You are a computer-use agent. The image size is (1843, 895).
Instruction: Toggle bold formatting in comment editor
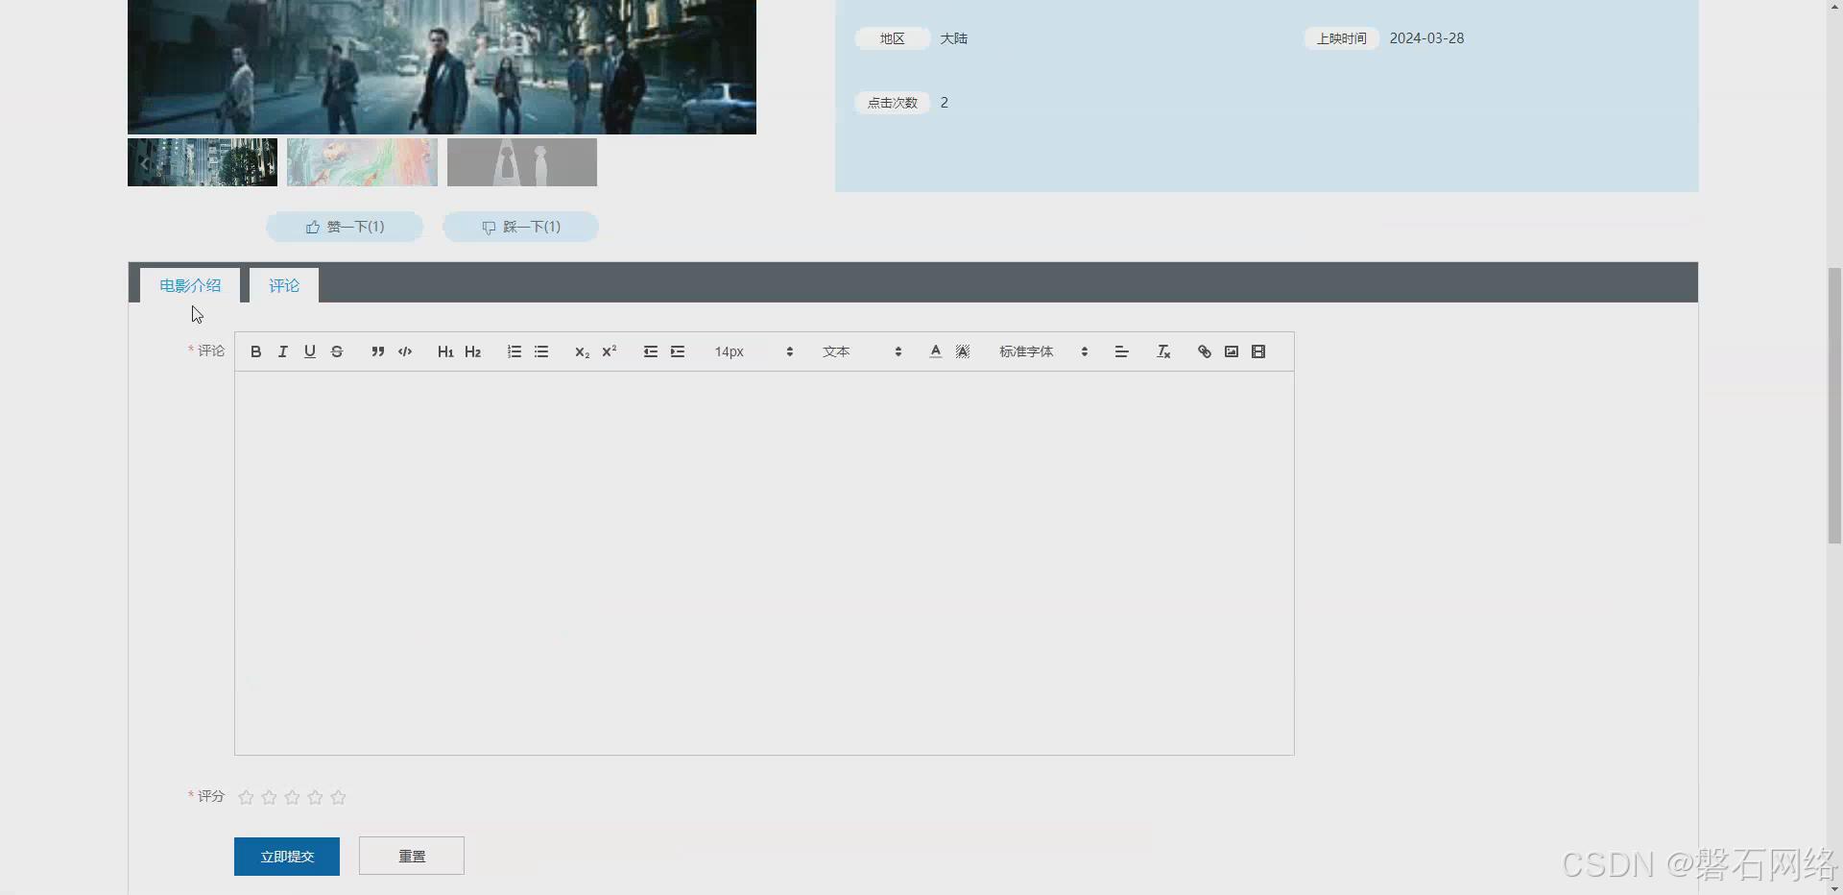pos(255,351)
